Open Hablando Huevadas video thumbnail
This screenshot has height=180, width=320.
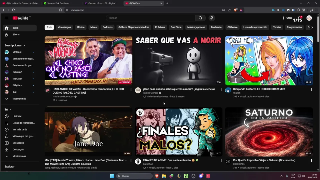(x=88, y=61)
